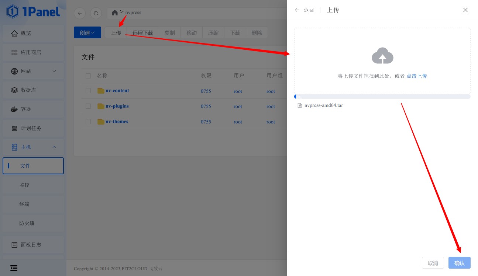Click the 删除 toolbar button
The height and width of the screenshot is (276, 478).
[x=257, y=32]
